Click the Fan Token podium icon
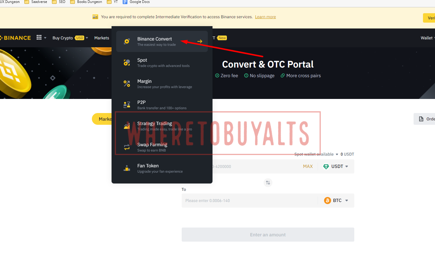 127,168
